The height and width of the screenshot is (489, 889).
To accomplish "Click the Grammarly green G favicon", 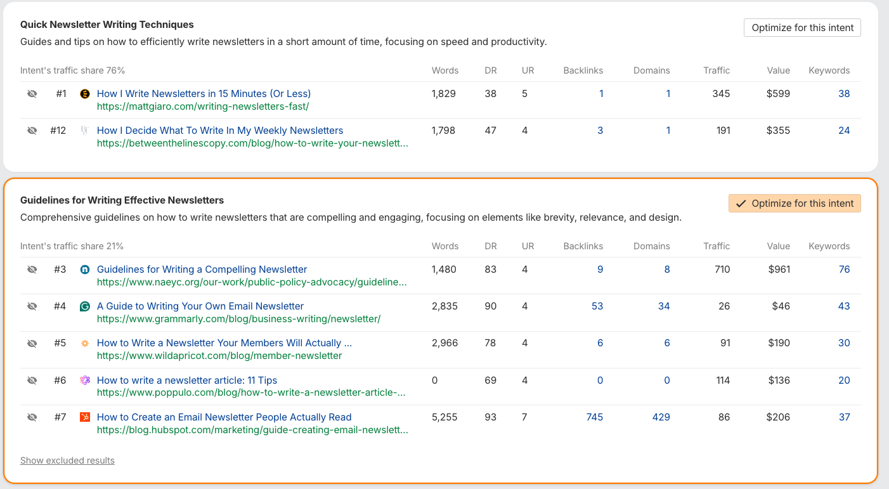I will (85, 306).
